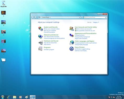Viewport: 124px width, 99px height.
Task: Open the Programs heading link
Action: point(47,48)
